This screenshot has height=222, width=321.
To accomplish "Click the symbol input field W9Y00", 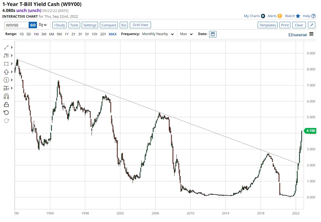I will (x=16, y=25).
